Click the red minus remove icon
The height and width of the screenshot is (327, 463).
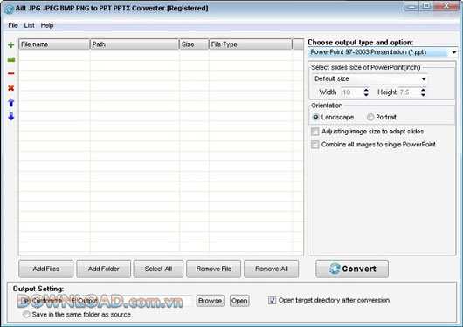(x=11, y=73)
